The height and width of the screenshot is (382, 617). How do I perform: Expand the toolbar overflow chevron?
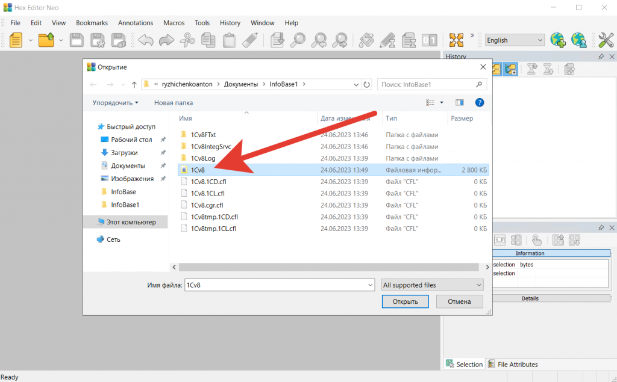click(472, 35)
